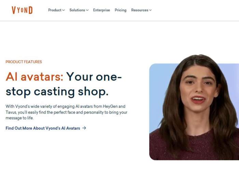239x170 pixels.
Task: Click Find Out More About Vyond's AI Avatars link
Action: (x=46, y=128)
